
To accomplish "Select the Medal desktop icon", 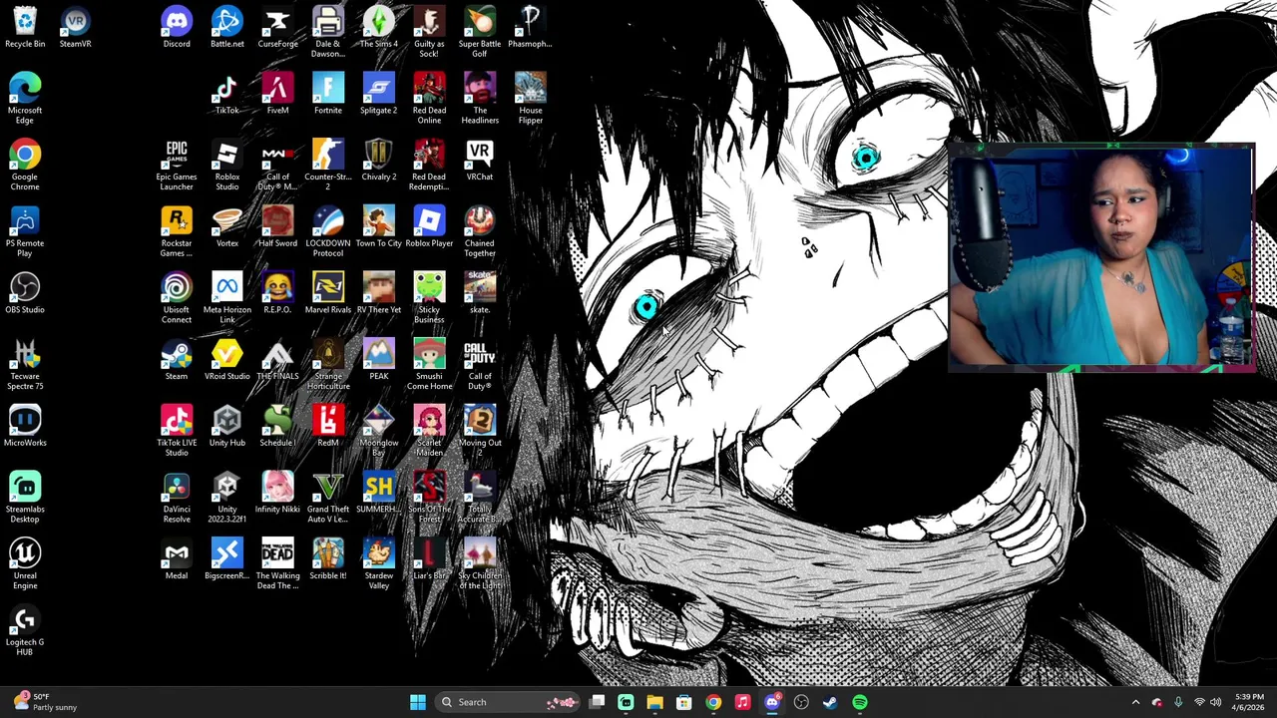I will 177,558.
